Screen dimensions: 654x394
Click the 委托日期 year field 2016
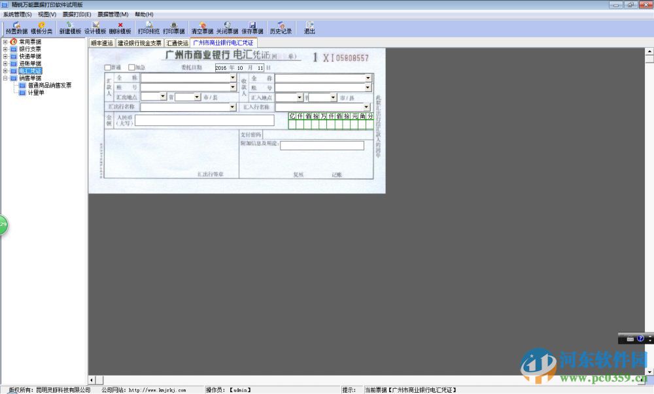221,68
